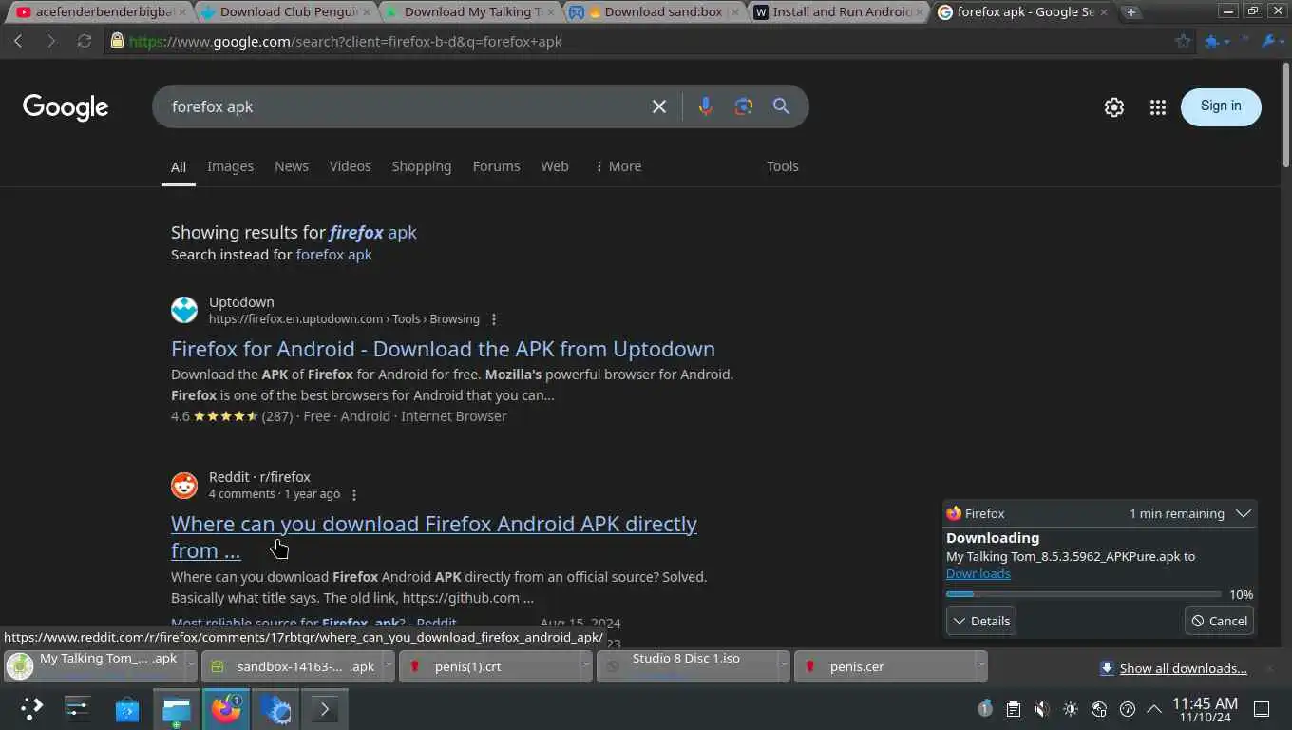Open Google quick settings gear
The image size is (1292, 730).
pos(1114,107)
